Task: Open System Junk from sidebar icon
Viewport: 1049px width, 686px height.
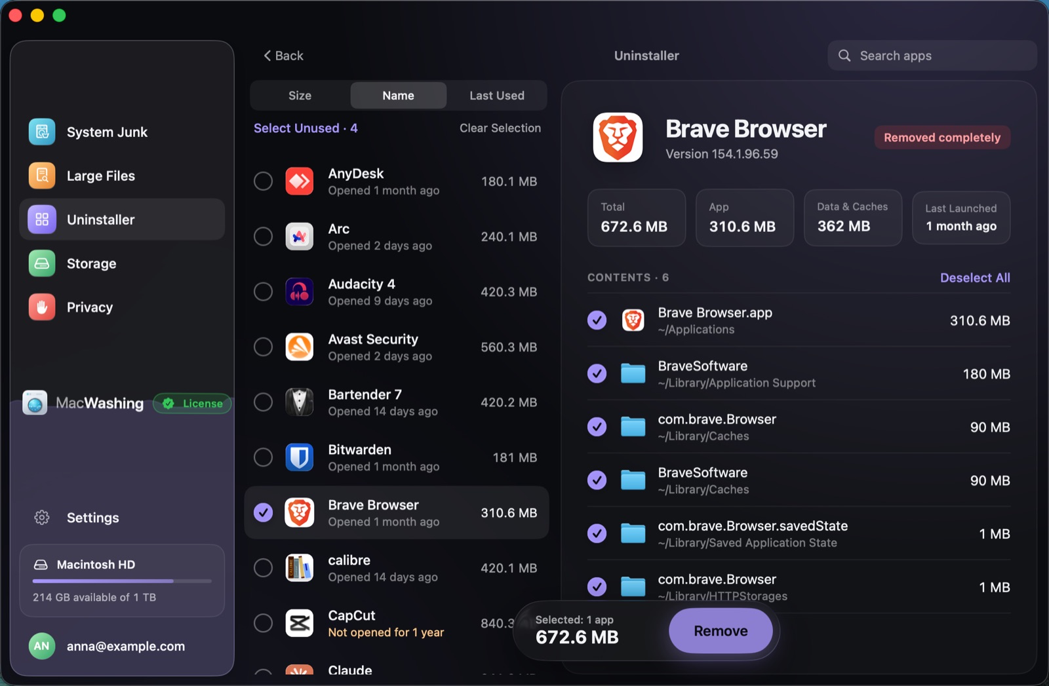Action: (42, 132)
